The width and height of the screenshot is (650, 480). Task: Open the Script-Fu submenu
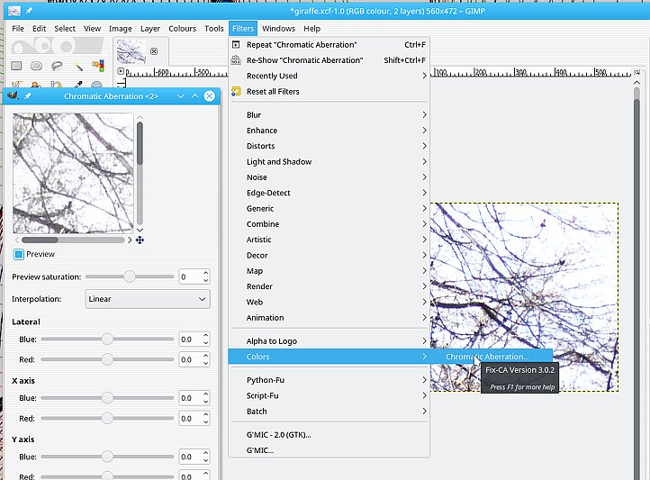tap(330, 396)
